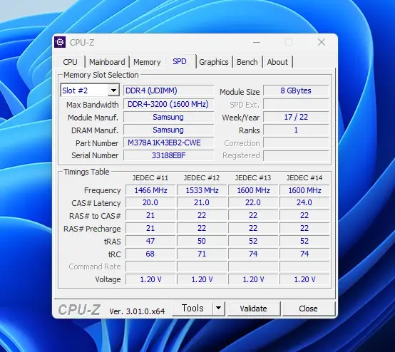Open the Tools dropdown arrow

219,309
